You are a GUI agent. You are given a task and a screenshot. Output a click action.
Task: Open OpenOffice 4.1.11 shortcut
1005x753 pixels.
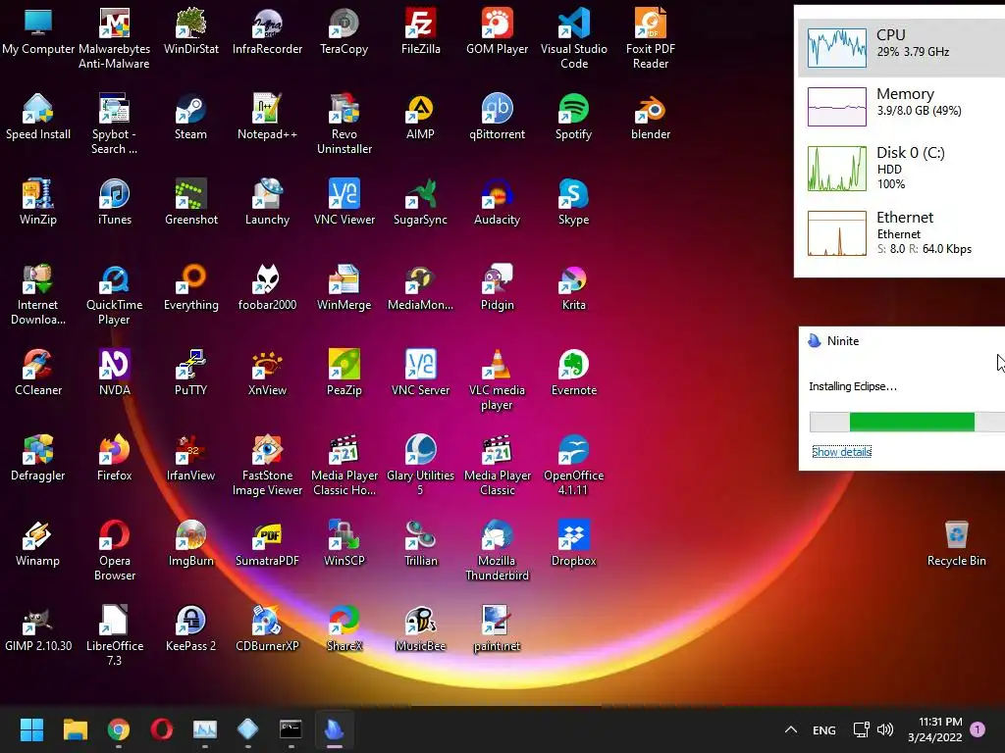573,465
